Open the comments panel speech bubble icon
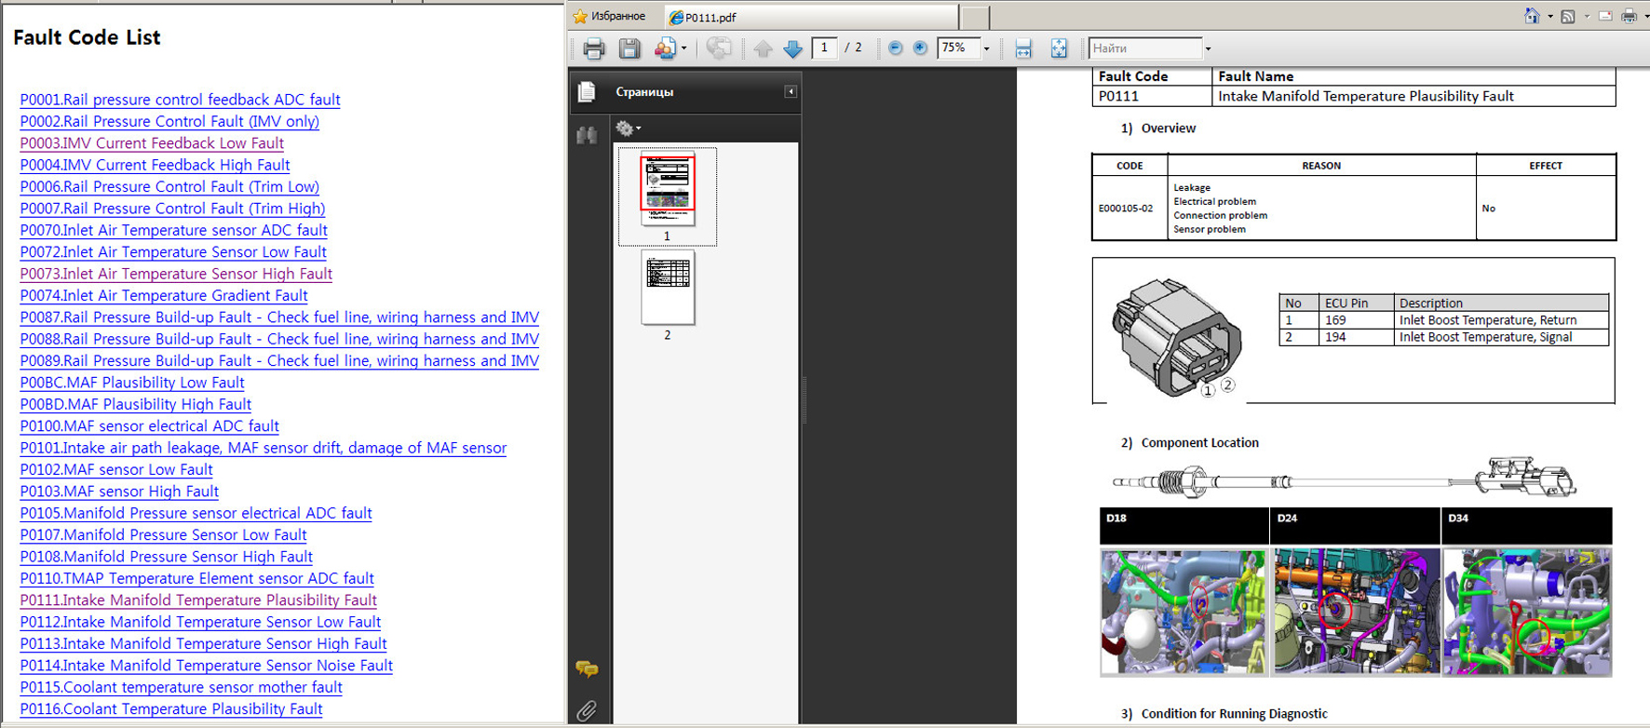 (587, 668)
